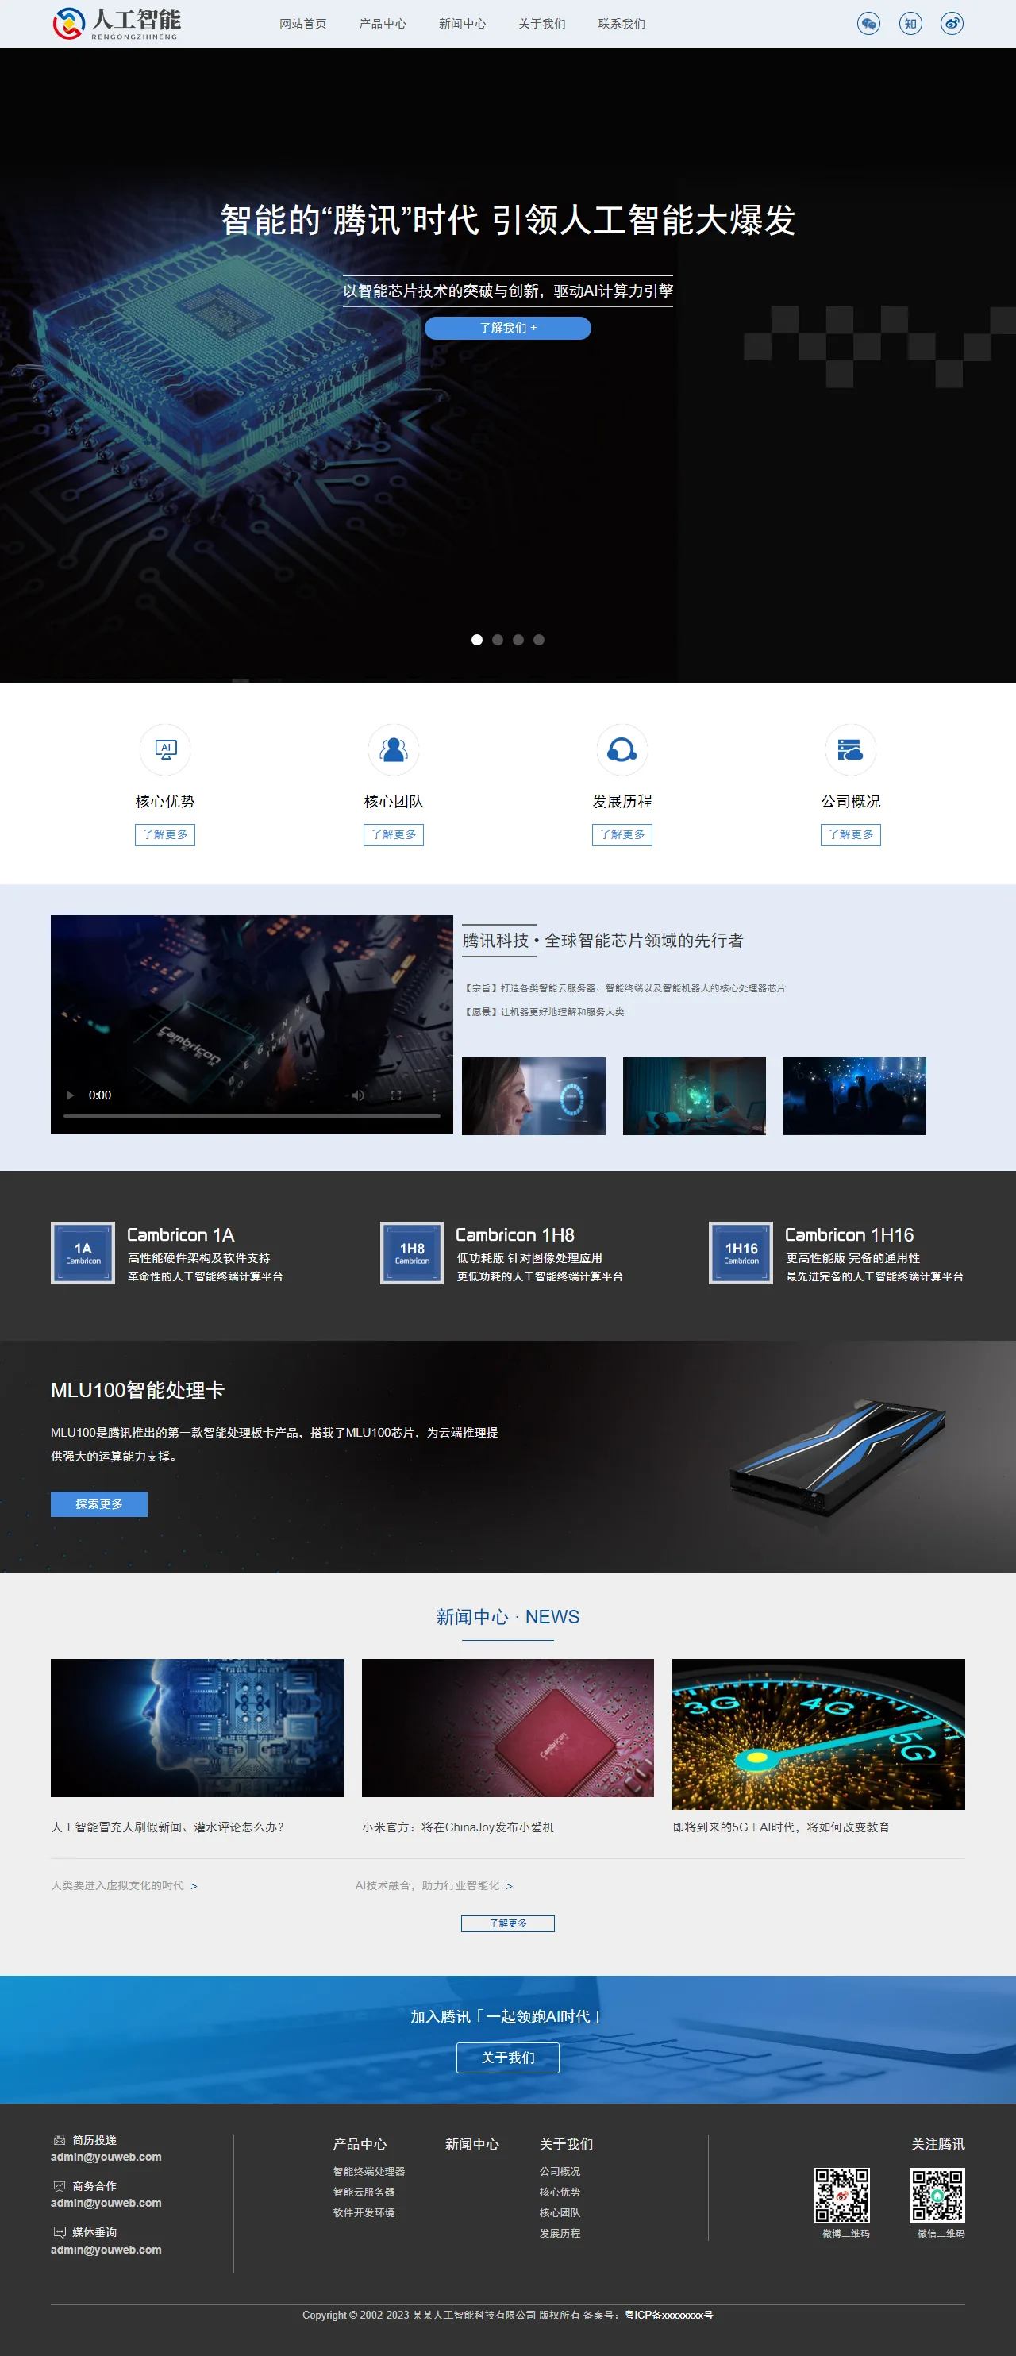Viewport: 1016px width, 2356px height.
Task: Open the Cambricon 1A product title
Action: pos(181,1234)
